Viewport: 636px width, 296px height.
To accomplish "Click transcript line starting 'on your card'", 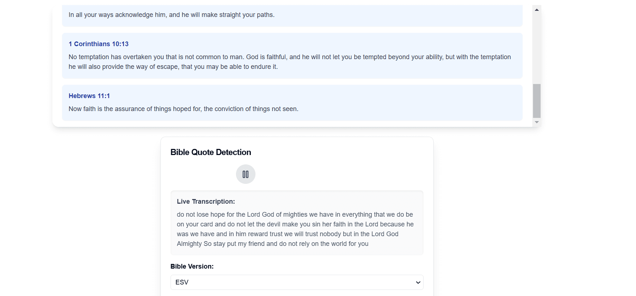I will tap(295, 224).
